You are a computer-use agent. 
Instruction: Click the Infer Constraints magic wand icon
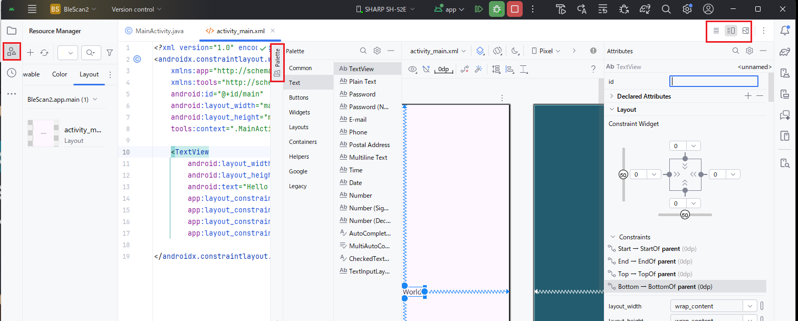click(478, 69)
